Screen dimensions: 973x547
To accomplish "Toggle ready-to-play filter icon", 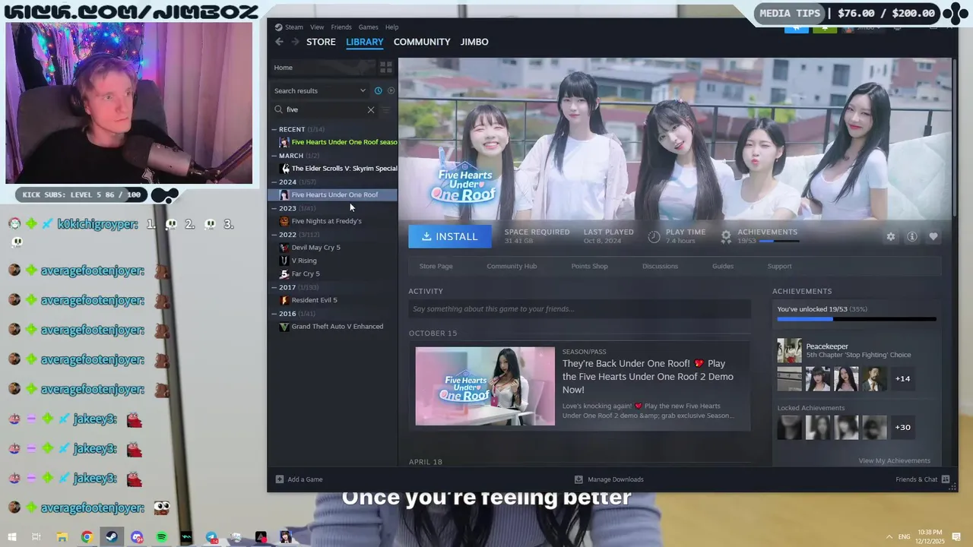I will [x=391, y=90].
